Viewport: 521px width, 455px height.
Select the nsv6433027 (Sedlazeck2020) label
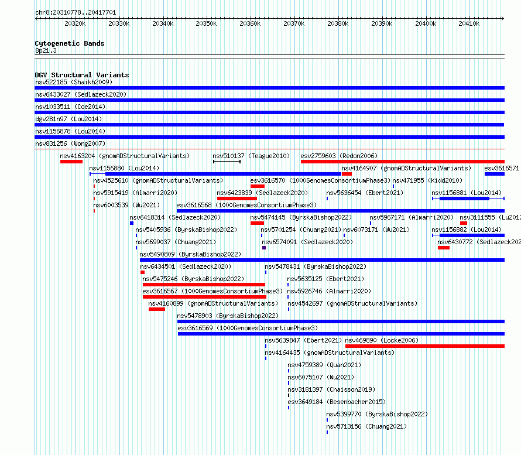coord(81,94)
